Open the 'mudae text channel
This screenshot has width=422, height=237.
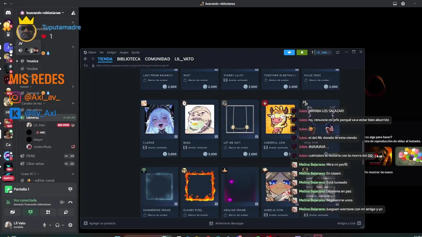pos(32,69)
